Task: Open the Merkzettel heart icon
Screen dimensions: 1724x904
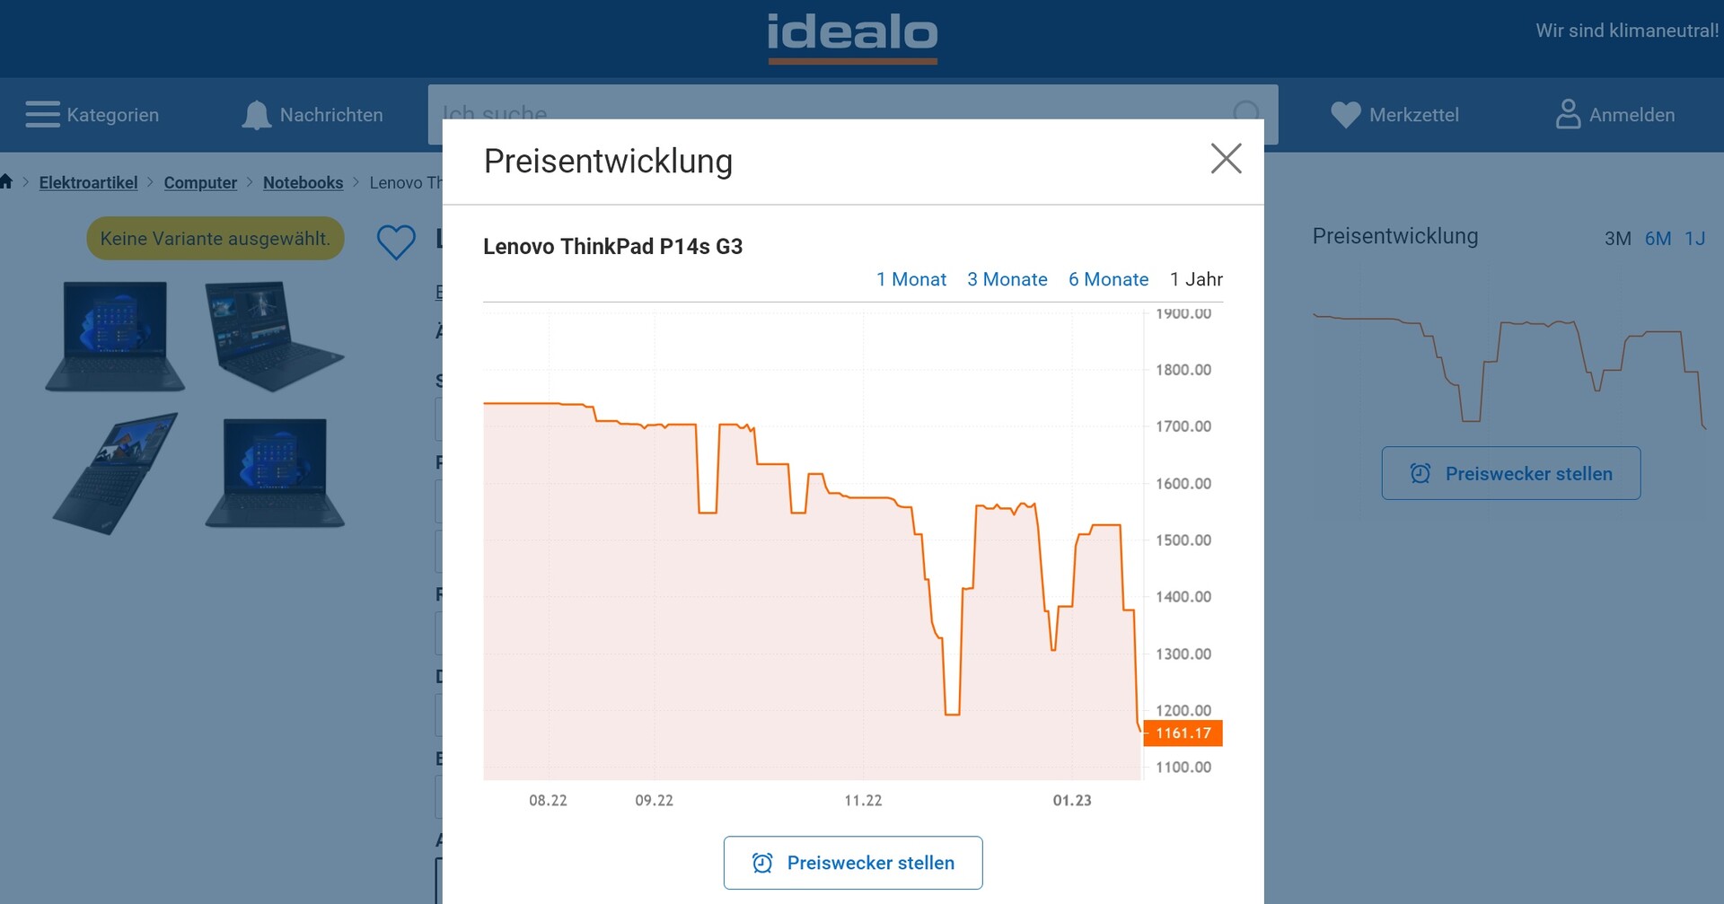Action: pos(1345,115)
